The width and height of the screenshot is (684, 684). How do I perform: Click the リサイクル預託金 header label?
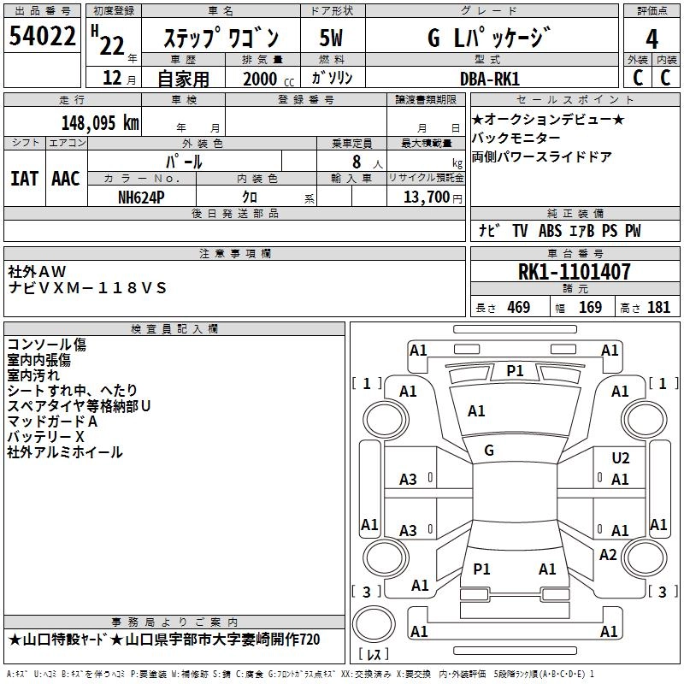tap(426, 178)
